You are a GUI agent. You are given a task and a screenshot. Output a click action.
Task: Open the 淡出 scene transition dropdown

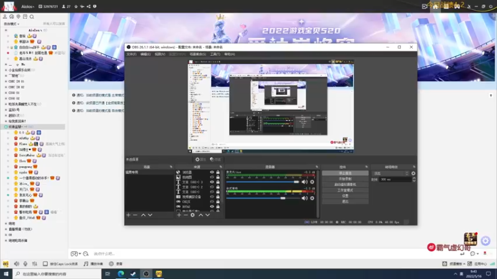[x=391, y=174]
